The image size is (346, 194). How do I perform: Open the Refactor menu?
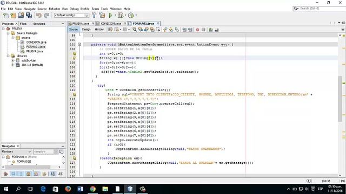coord(55,9)
